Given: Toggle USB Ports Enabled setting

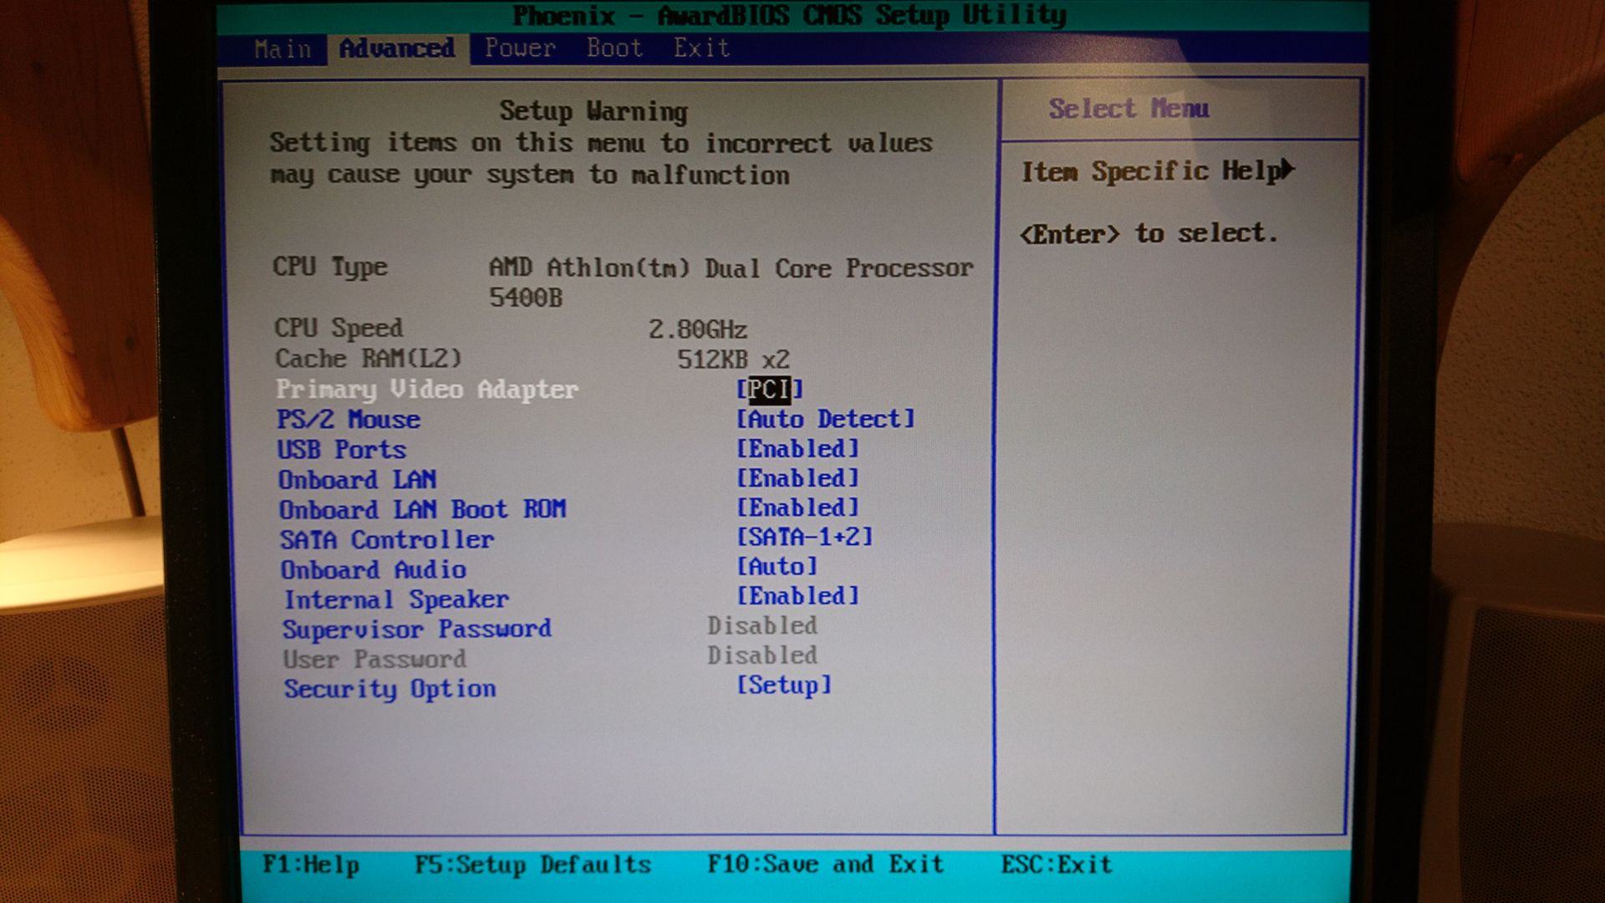Looking at the screenshot, I should (x=797, y=449).
